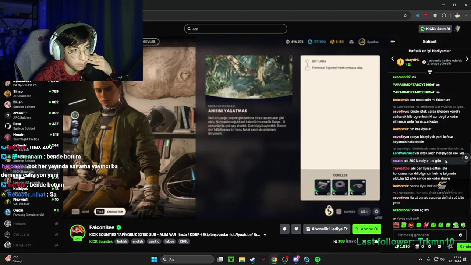Click the Ara search field on Kick
The image size is (471, 265).
[235, 29]
